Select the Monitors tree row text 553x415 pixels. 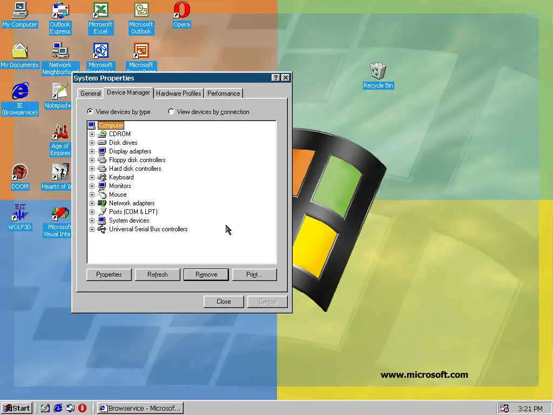tap(120, 186)
